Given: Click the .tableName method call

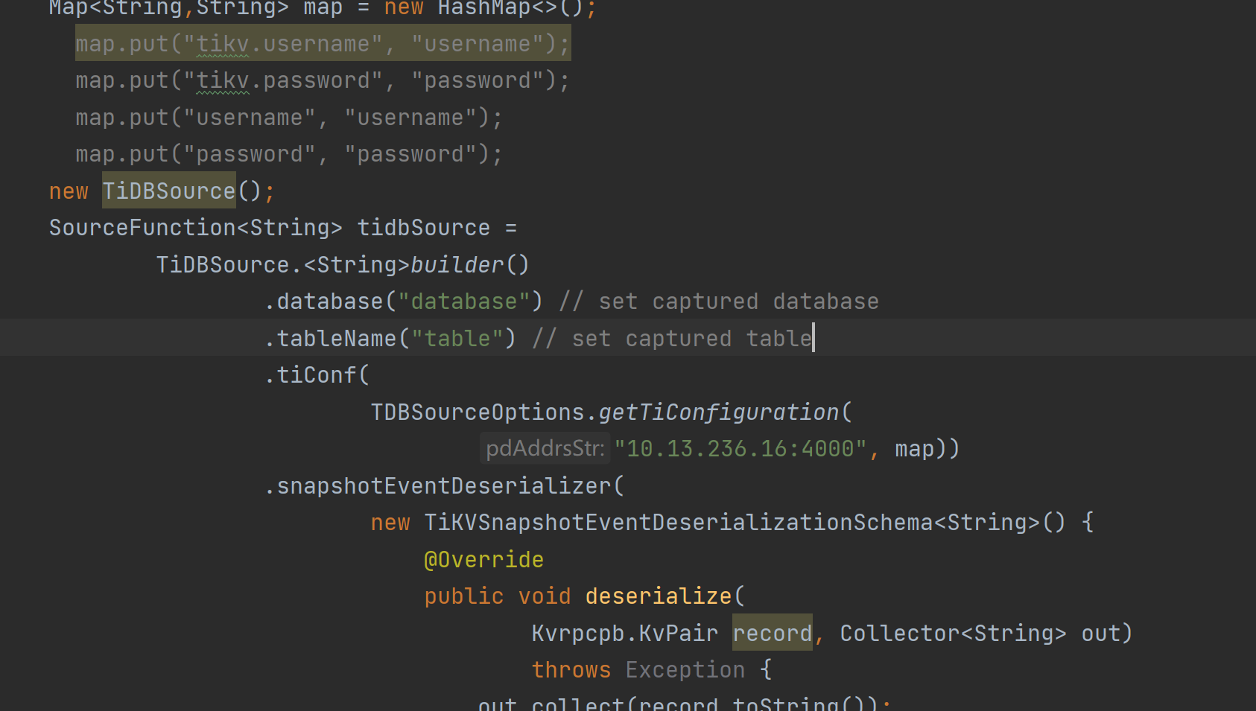Looking at the screenshot, I should (331, 338).
